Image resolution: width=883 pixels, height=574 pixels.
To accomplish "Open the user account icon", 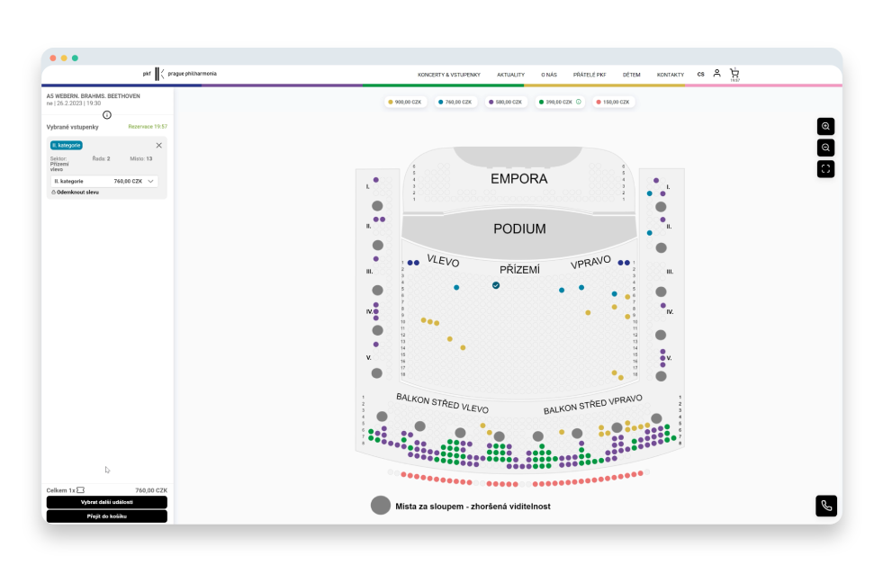I will 716,74.
